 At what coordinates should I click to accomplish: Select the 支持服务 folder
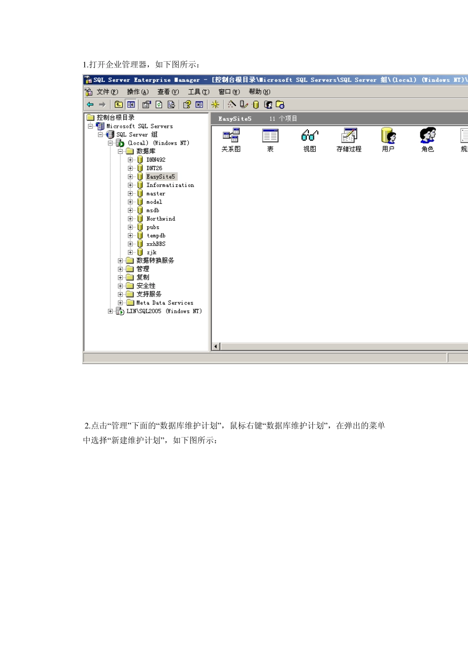click(x=149, y=294)
